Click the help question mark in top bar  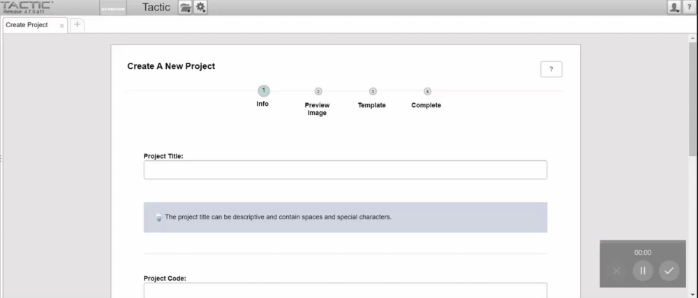(690, 7)
